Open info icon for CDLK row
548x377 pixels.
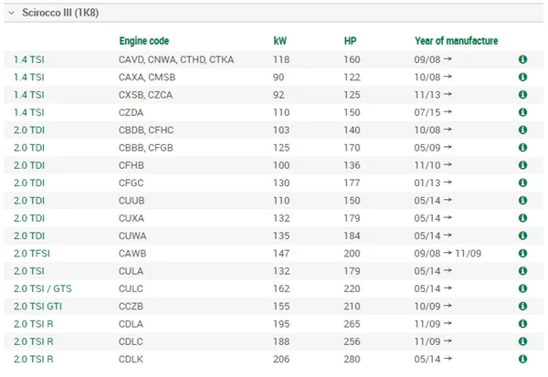pyautogui.click(x=522, y=359)
